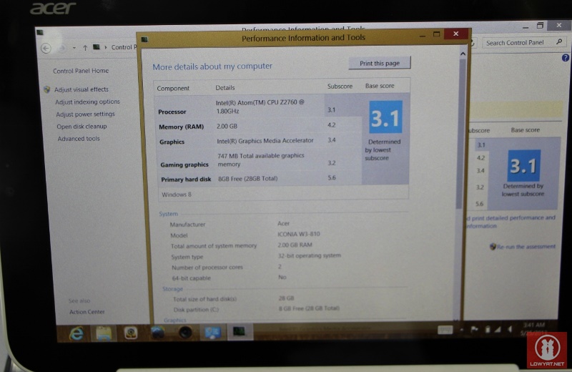Minimize the front Performance Information and Tools window
The width and height of the screenshot is (572, 372).
click(x=423, y=35)
